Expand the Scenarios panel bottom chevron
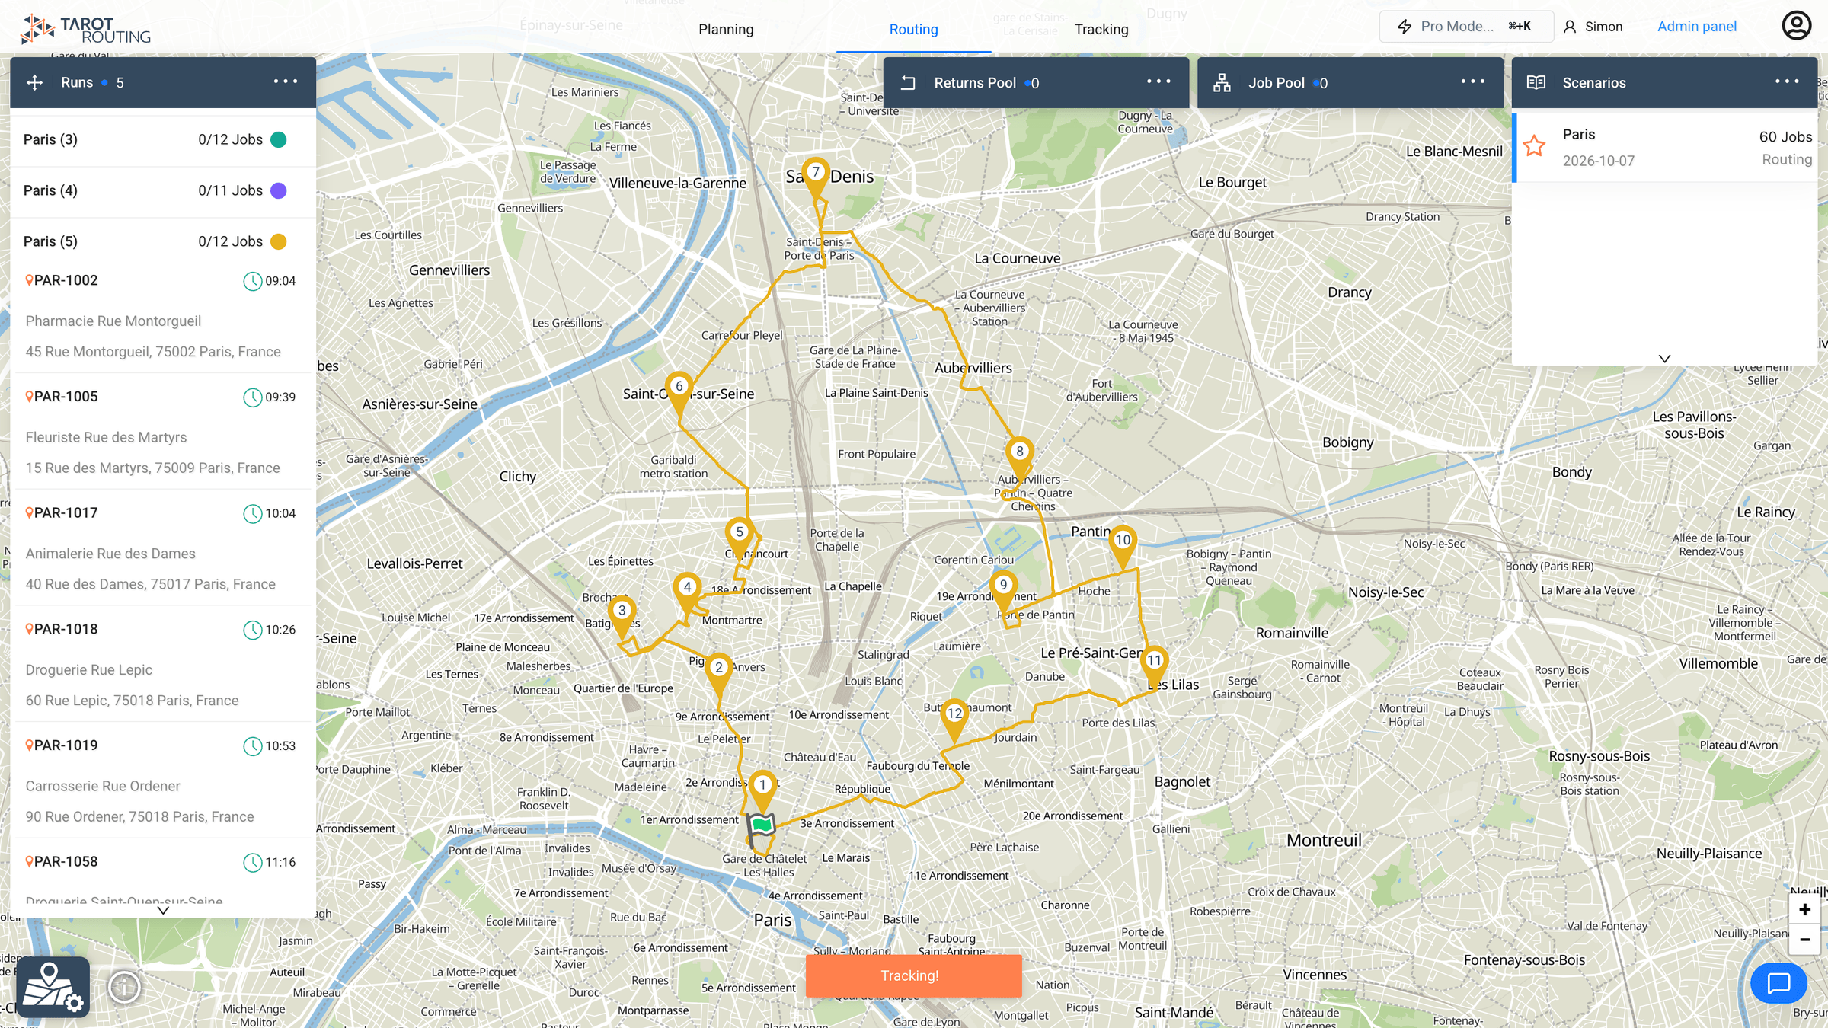 1665,358
